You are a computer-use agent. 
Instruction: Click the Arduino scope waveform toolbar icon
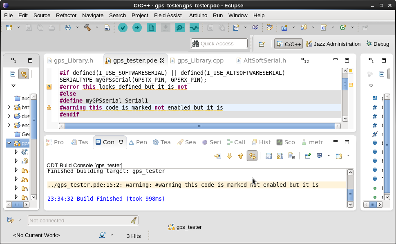pos(194,27)
